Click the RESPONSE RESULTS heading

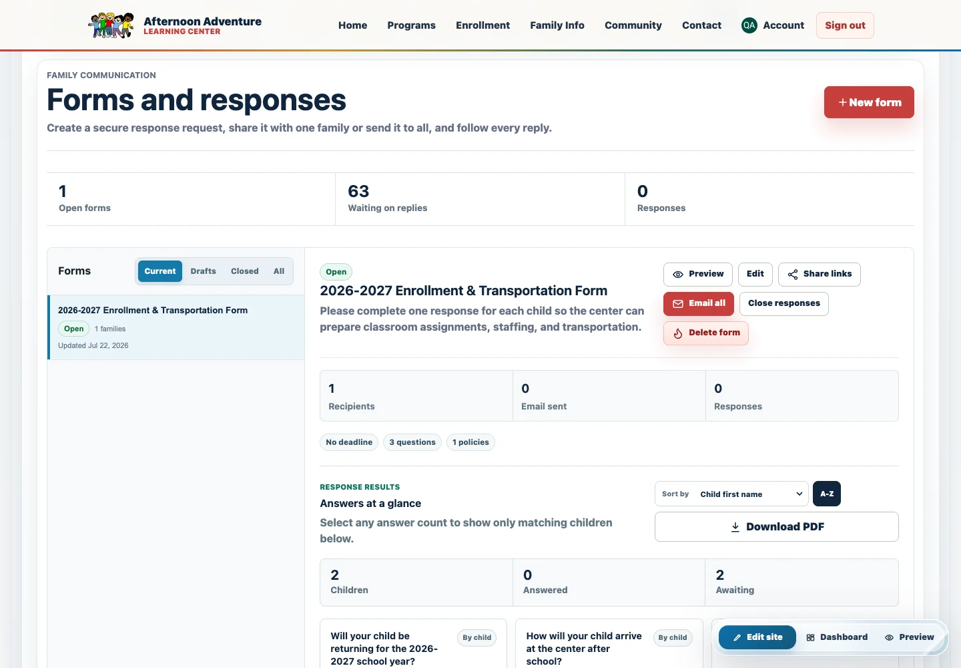coord(360,487)
